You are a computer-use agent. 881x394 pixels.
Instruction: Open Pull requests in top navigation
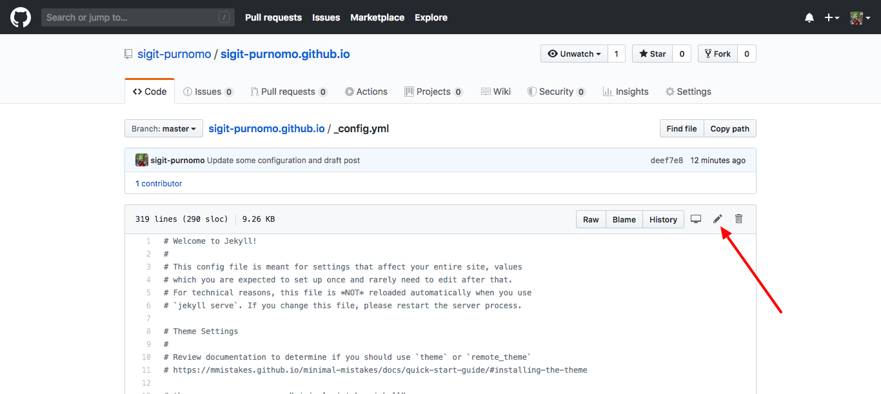[x=273, y=17]
